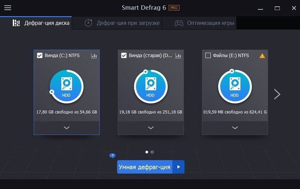Viewport: 300px width, 189px height.
Task: Expand options chevron under Винда (старая)
Action: pyautogui.click(x=150, y=127)
